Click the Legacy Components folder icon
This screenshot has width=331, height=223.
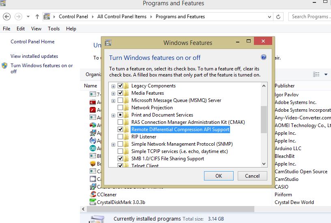click(126, 86)
